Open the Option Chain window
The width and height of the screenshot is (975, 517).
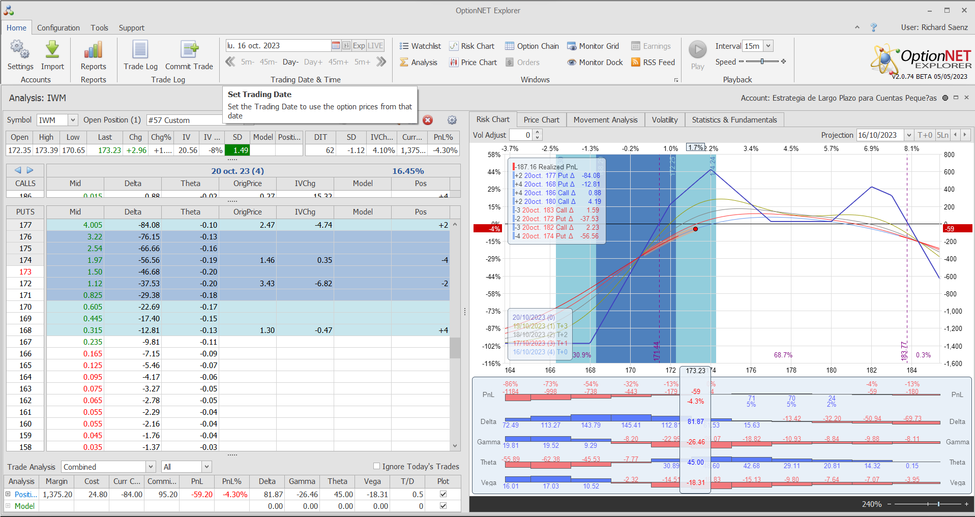tap(531, 46)
